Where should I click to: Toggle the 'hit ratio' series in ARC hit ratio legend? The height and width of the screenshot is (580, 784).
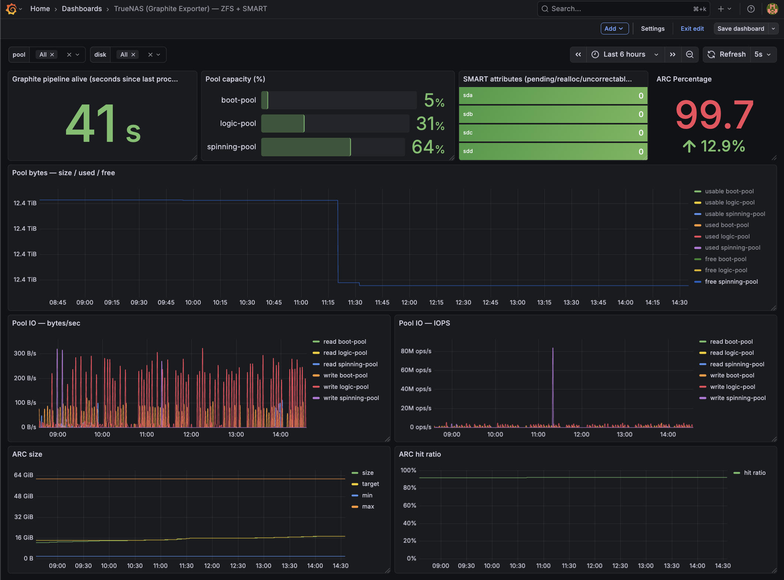click(x=754, y=473)
